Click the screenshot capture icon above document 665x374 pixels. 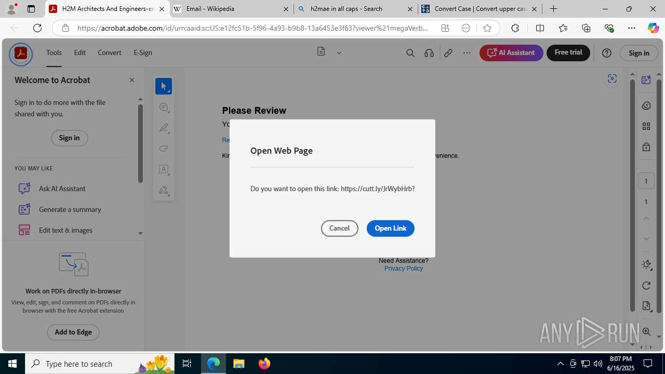612,78
